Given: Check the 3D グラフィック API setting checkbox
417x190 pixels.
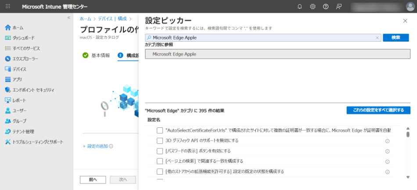Looking at the screenshot, I should pos(160,141).
